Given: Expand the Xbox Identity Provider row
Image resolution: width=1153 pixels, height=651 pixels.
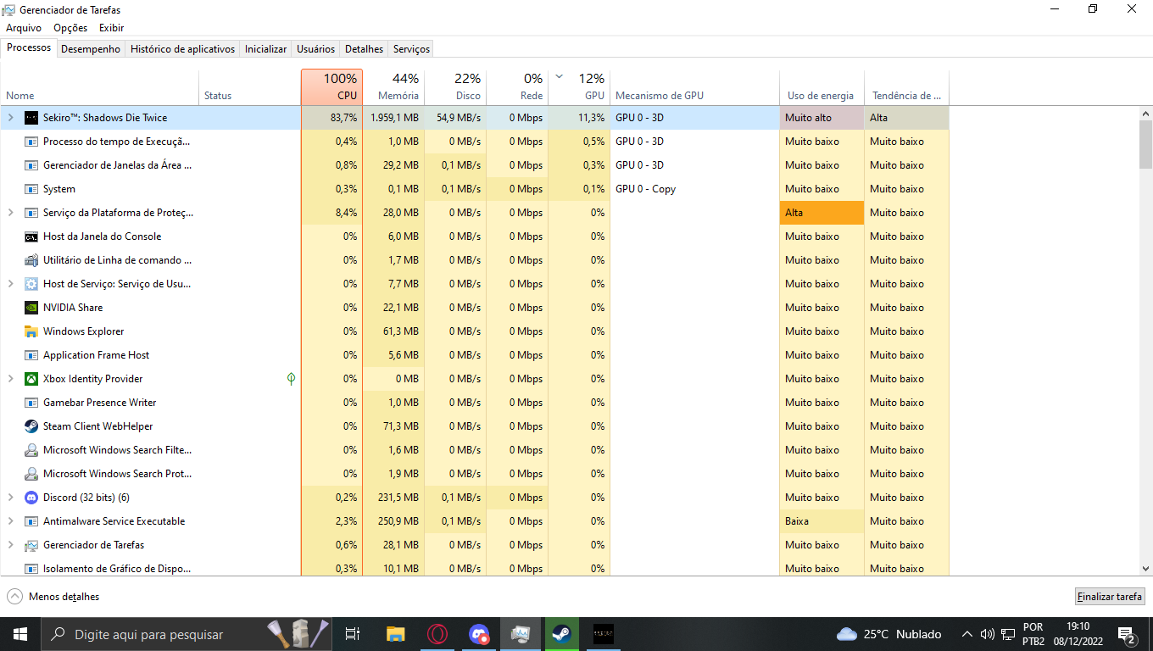Looking at the screenshot, I should 11,379.
